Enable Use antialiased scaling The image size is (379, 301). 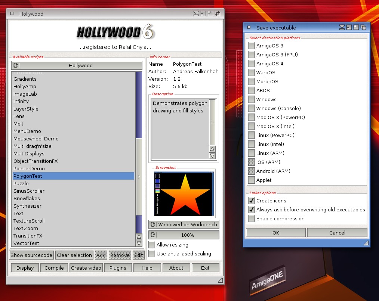[x=152, y=254]
